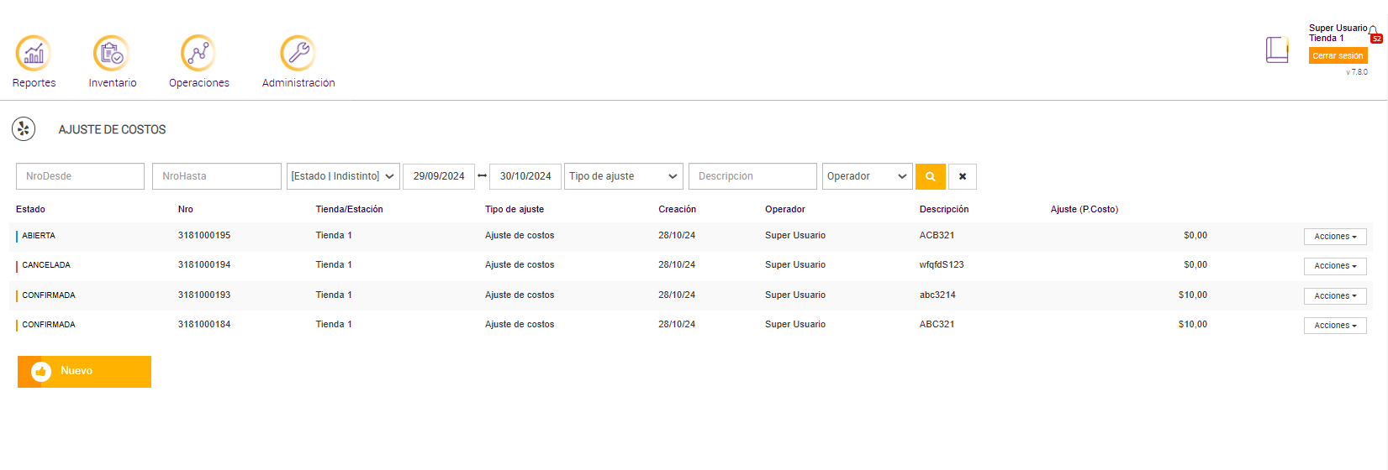Expand the Estado Indistinto dropdown
The width and height of the screenshot is (1388, 470).
(343, 176)
